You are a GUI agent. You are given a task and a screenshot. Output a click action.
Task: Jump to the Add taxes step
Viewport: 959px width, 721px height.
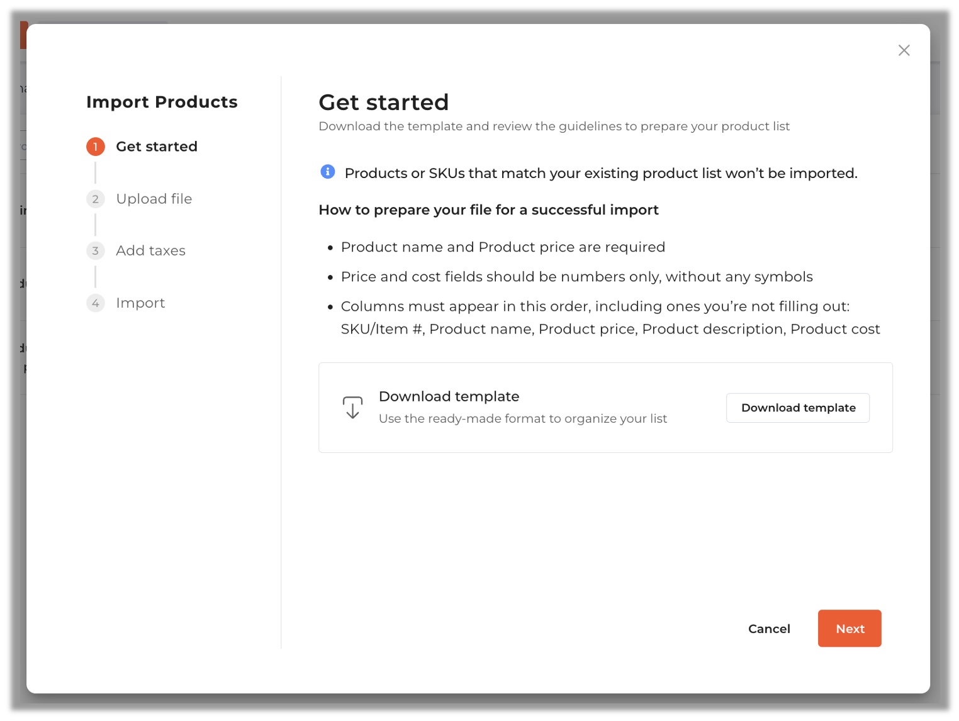151,251
